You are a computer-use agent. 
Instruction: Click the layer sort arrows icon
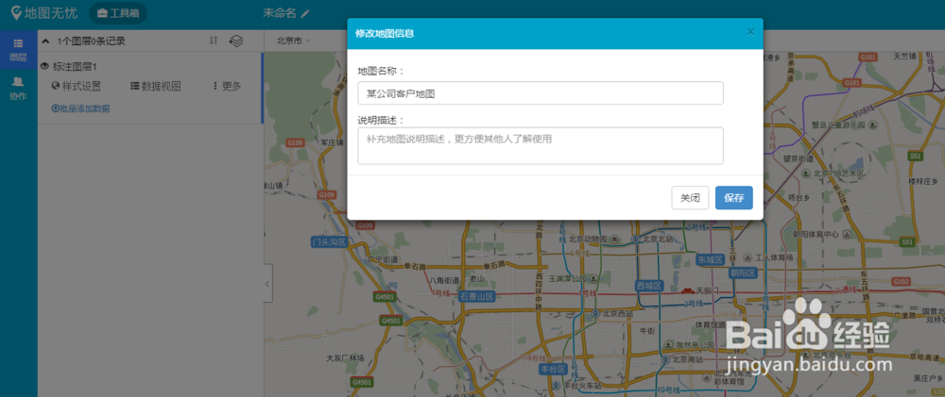tap(214, 41)
